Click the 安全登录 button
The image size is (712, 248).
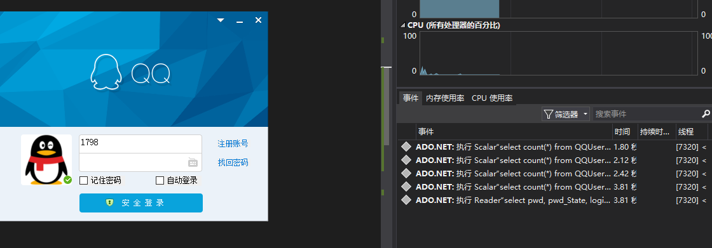pos(140,203)
